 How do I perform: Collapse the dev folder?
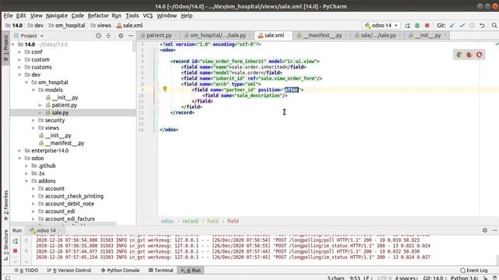[x=19, y=75]
